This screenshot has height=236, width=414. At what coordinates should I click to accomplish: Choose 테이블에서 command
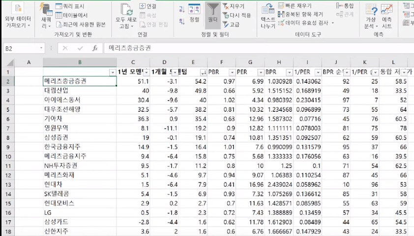71,15
